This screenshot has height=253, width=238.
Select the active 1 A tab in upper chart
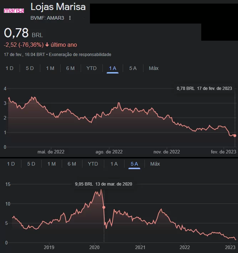pyautogui.click(x=113, y=68)
